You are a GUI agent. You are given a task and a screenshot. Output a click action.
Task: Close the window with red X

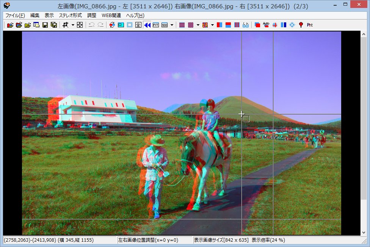click(359, 5)
